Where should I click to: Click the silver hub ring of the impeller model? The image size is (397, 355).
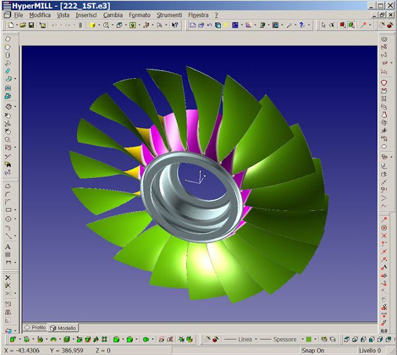pos(192,197)
